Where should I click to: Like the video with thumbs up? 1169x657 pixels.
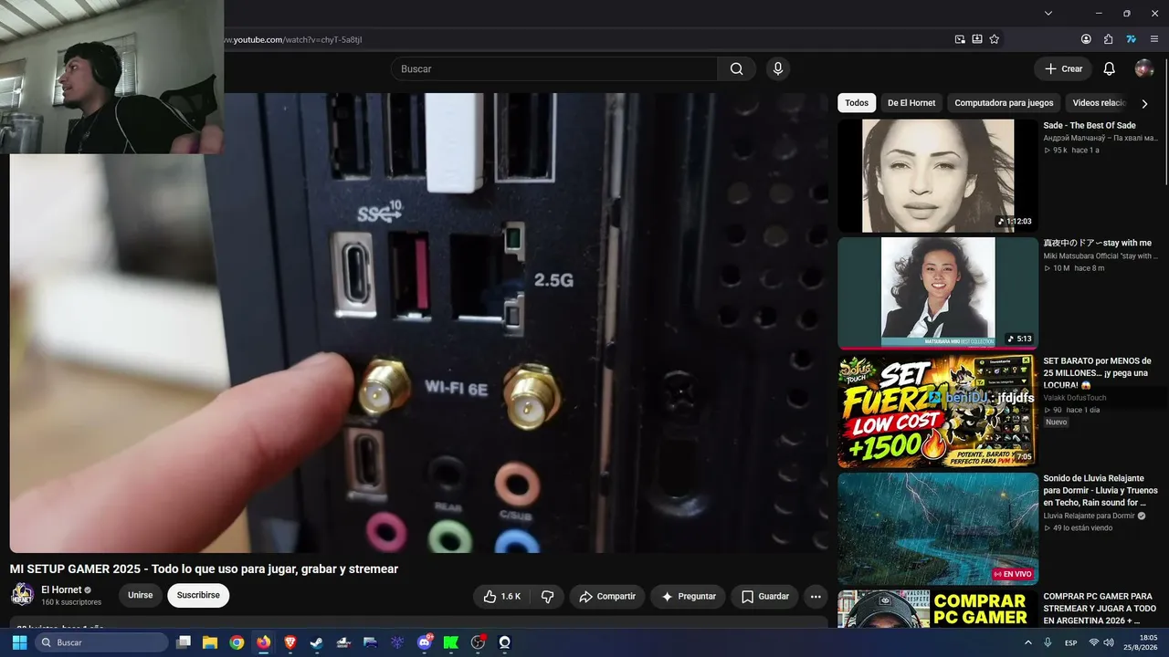coord(501,597)
